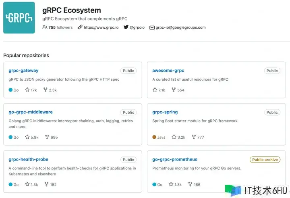
Task: Click the gRPC organization avatar logo
Action: tap(19, 18)
